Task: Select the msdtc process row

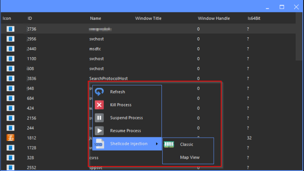Action: pos(148,49)
